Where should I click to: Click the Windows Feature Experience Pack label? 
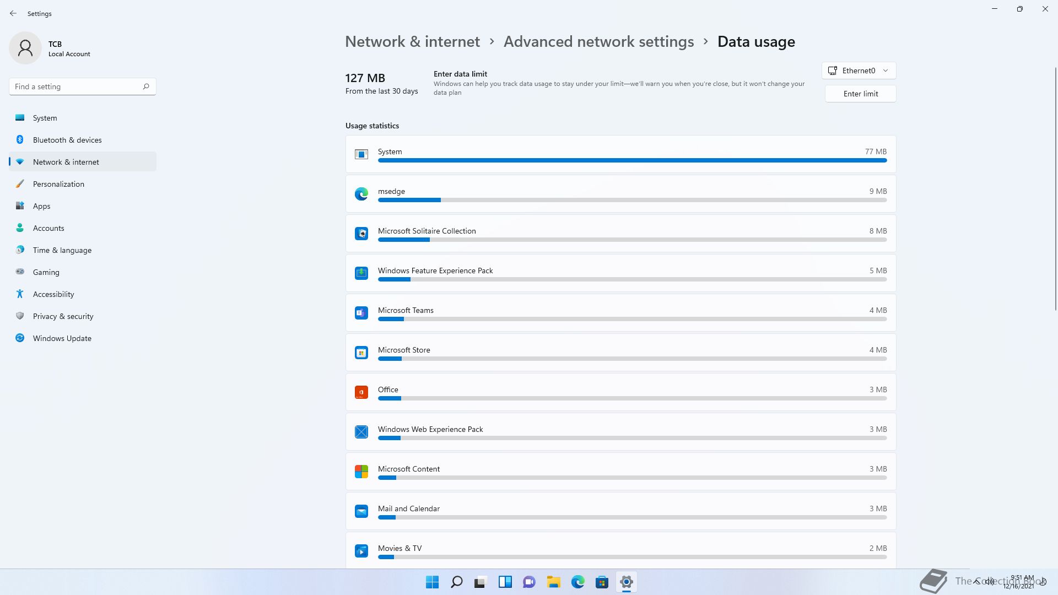(x=435, y=271)
